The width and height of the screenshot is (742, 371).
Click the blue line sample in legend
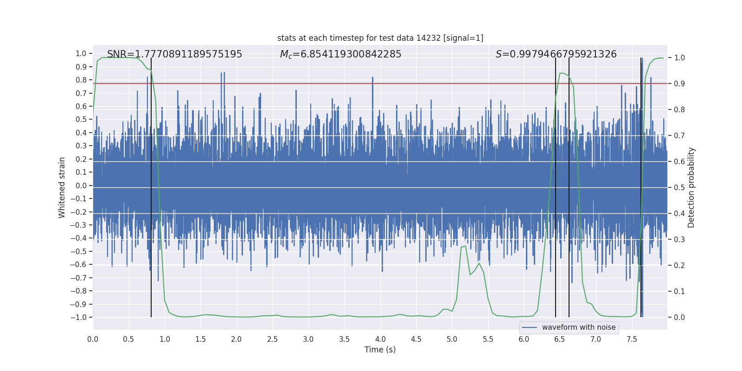[529, 327]
